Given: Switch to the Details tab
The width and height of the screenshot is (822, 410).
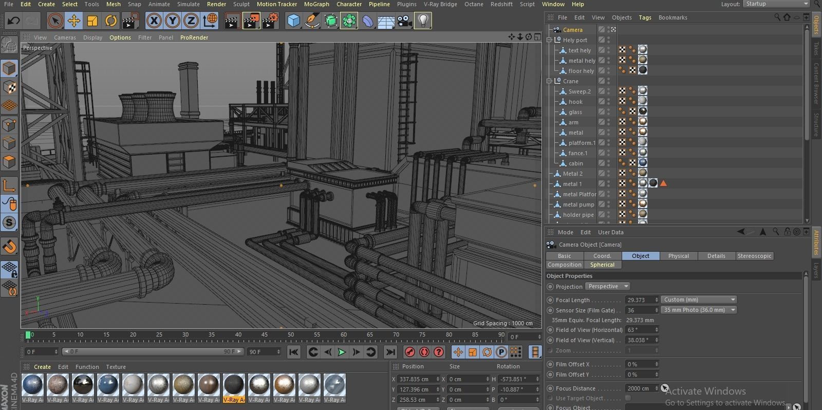Looking at the screenshot, I should pos(716,256).
